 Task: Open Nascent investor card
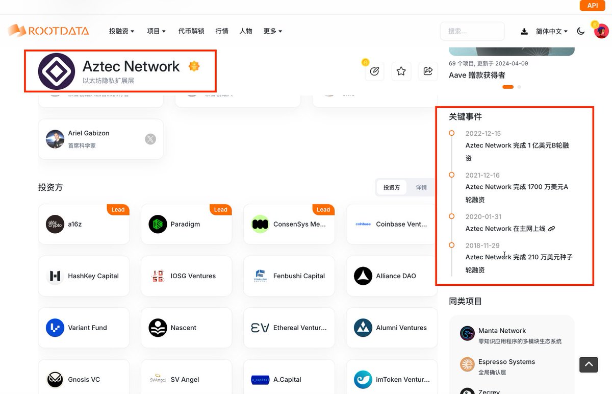tap(187, 328)
